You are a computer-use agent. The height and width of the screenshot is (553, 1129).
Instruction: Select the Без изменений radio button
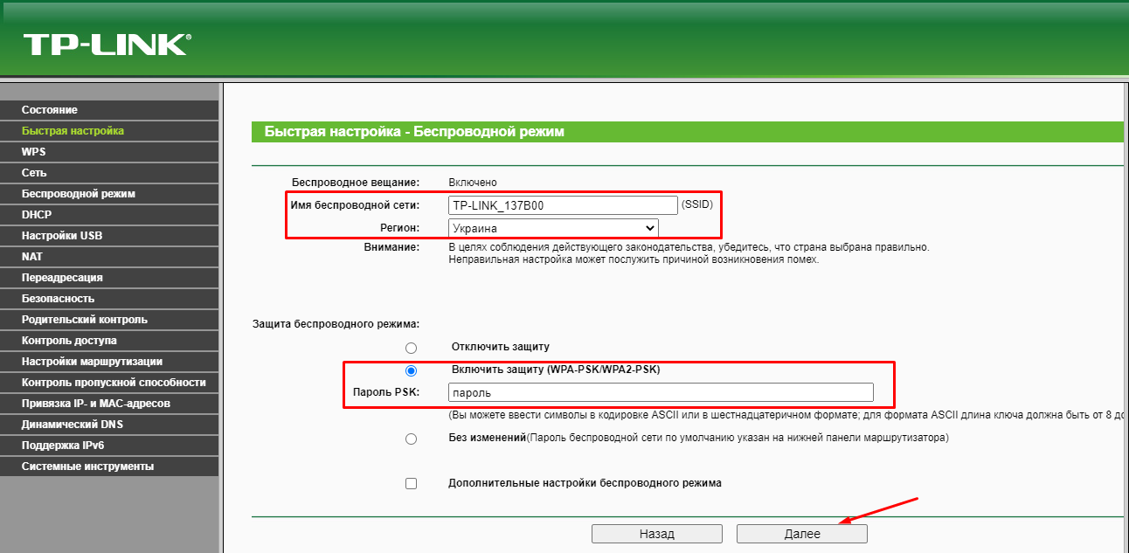coord(412,439)
